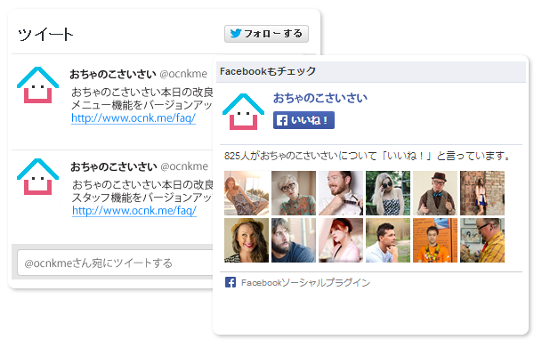534x356 pixels.
Task: Open the second tweet's ocnk.me/faq link
Action: (134, 211)
